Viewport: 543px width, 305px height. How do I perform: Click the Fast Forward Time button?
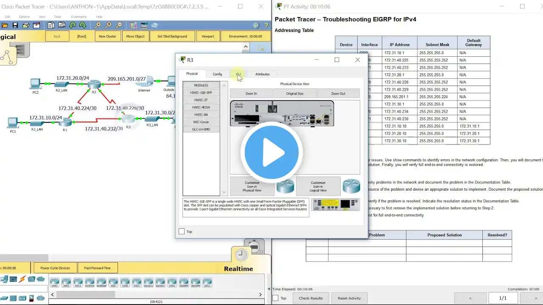97,268
